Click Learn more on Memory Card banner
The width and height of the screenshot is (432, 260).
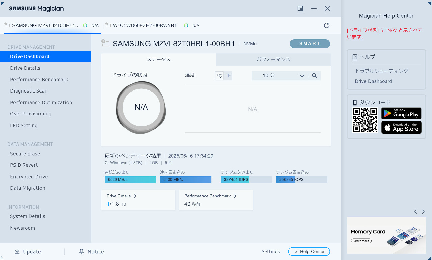pos(361,241)
